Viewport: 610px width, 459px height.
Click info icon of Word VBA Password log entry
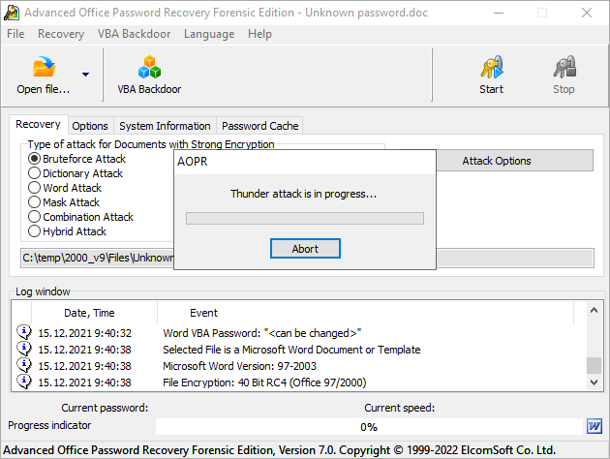click(24, 333)
